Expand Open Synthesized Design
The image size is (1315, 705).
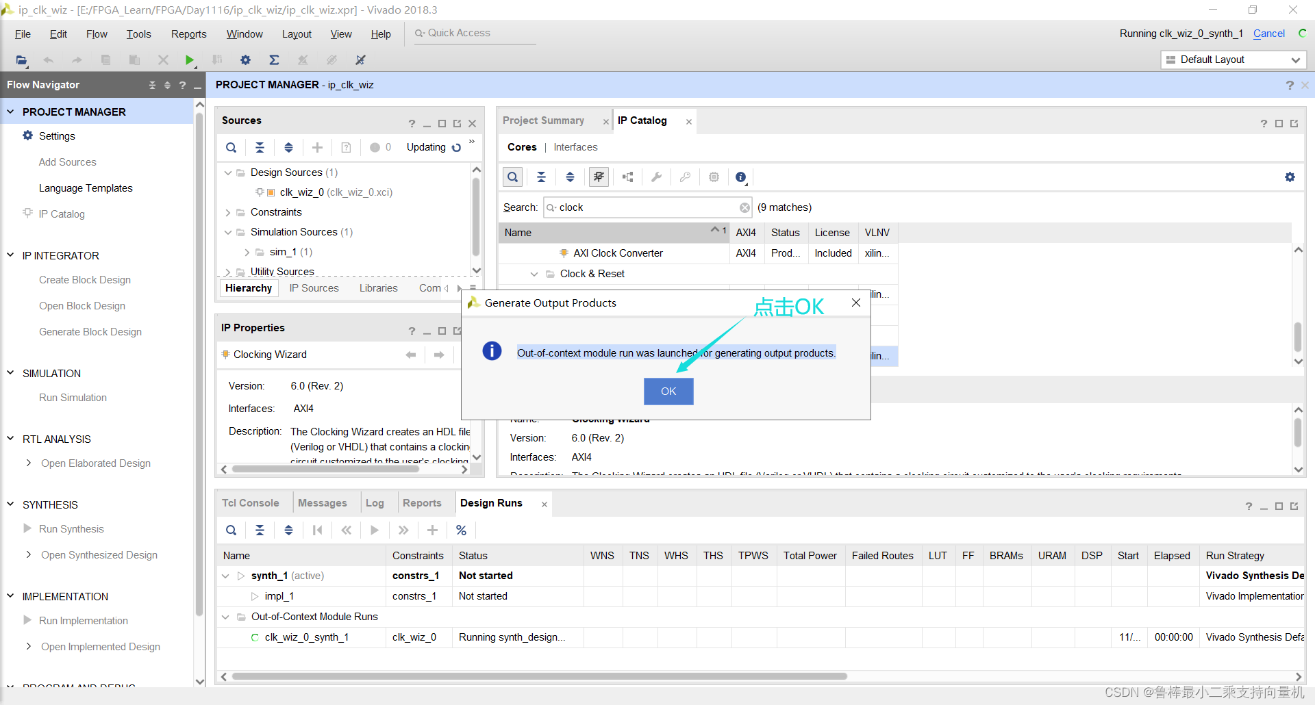click(x=28, y=555)
